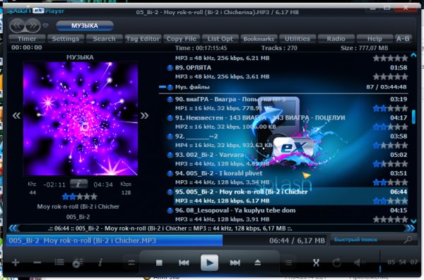Toggle the A-B repeat button
The height and width of the screenshot is (280, 424).
click(403, 39)
